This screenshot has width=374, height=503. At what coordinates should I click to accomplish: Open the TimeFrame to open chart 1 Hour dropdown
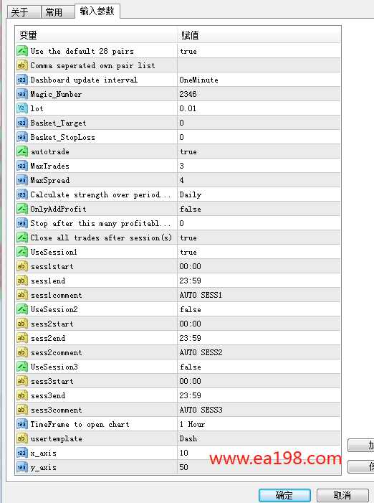pos(259,424)
